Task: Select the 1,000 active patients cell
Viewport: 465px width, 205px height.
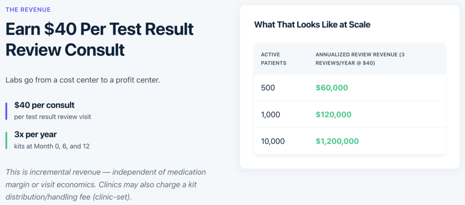Action: (271, 114)
